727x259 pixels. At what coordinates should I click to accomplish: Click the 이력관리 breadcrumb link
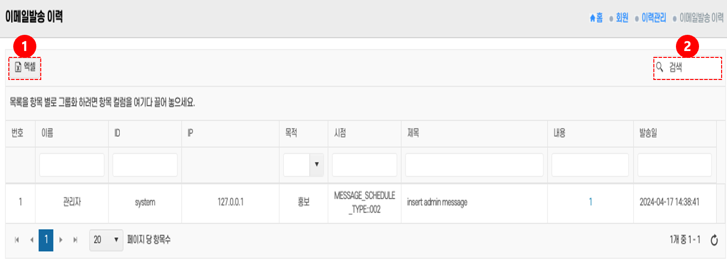[654, 19]
